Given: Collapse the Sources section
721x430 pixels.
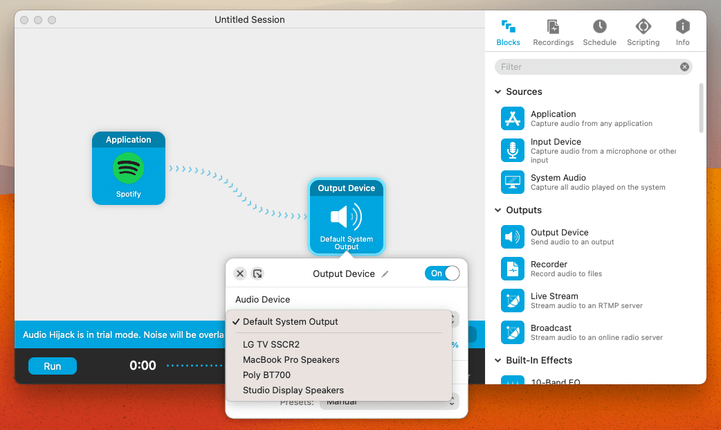Looking at the screenshot, I should [498, 91].
